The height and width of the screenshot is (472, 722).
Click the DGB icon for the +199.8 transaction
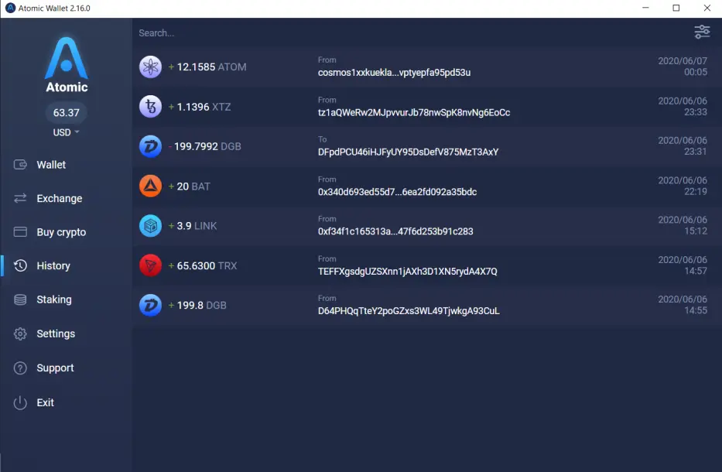click(x=151, y=306)
